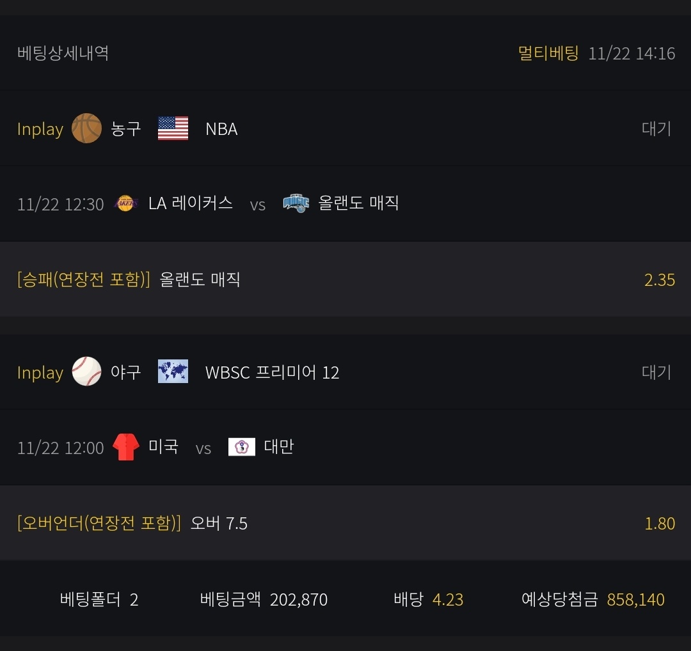The width and height of the screenshot is (691, 651).
Task: Open the 멀티베팅 label at top
Action: pyautogui.click(x=548, y=53)
